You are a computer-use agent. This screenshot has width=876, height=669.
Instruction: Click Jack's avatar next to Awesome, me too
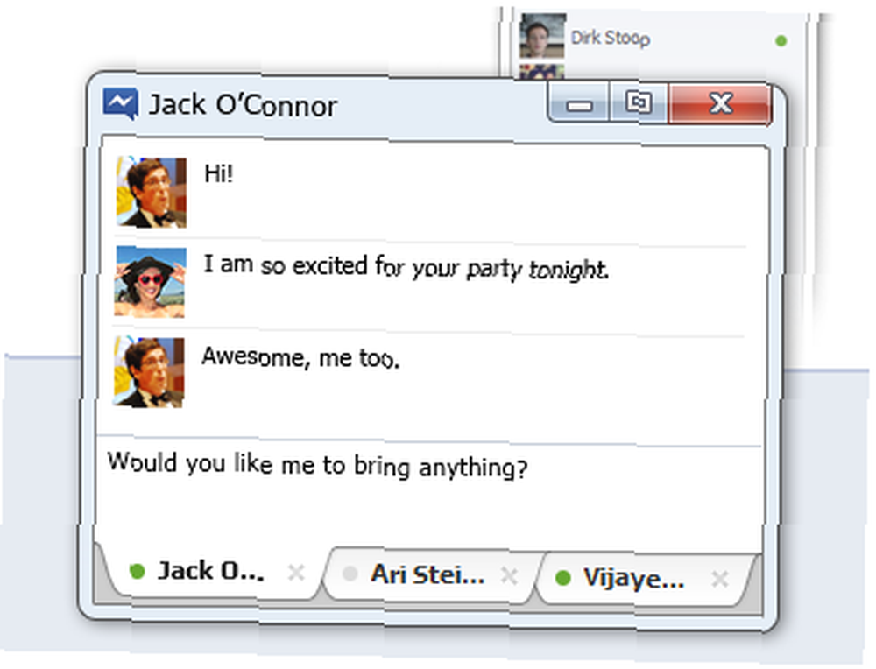coord(149,372)
